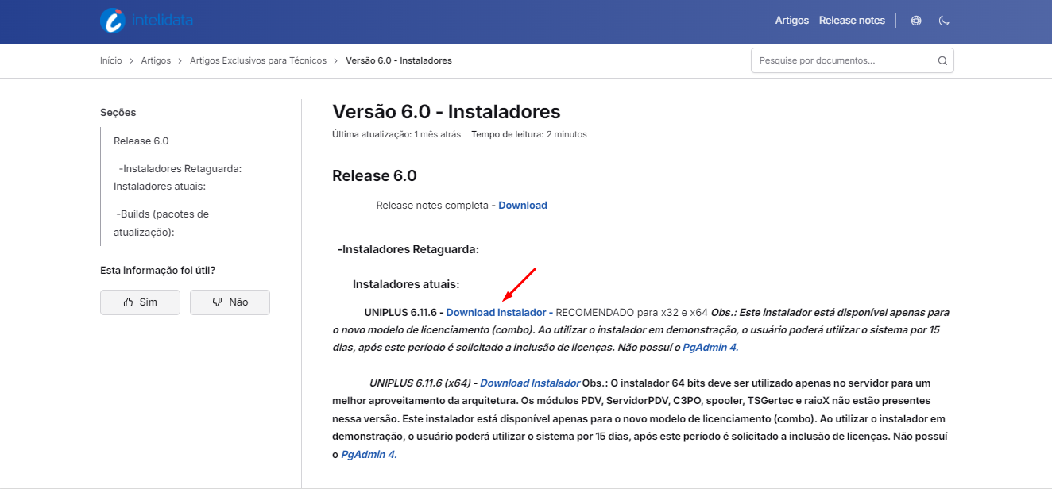Open Artigos Exclusivos para Técnicos breadcrumb
1052x489 pixels.
pyautogui.click(x=258, y=60)
